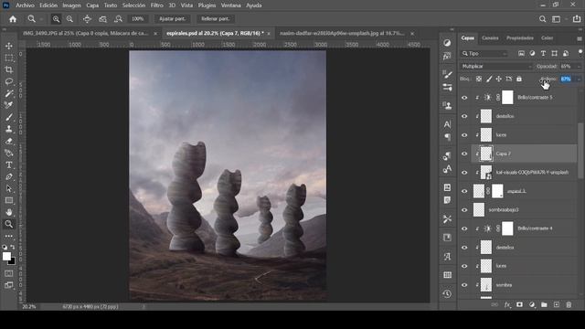Toggle lock transparent pixels
585x329 pixels.
point(479,79)
